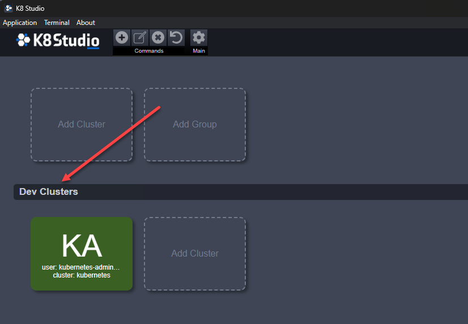Open the Main settings gear icon
The height and width of the screenshot is (324, 468).
pos(199,37)
